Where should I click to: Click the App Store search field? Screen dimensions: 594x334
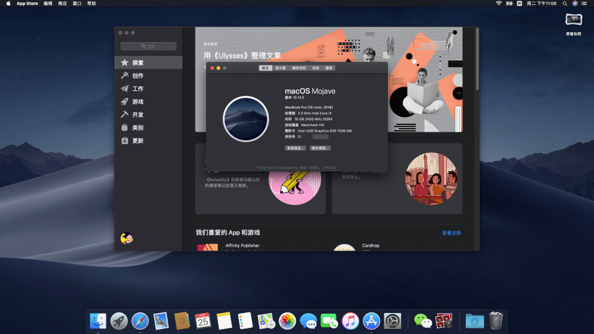click(x=148, y=46)
